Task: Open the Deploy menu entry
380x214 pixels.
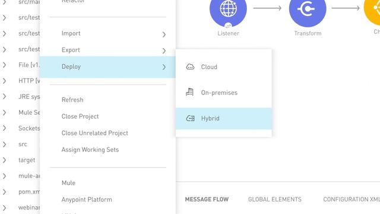Action: [x=108, y=67]
